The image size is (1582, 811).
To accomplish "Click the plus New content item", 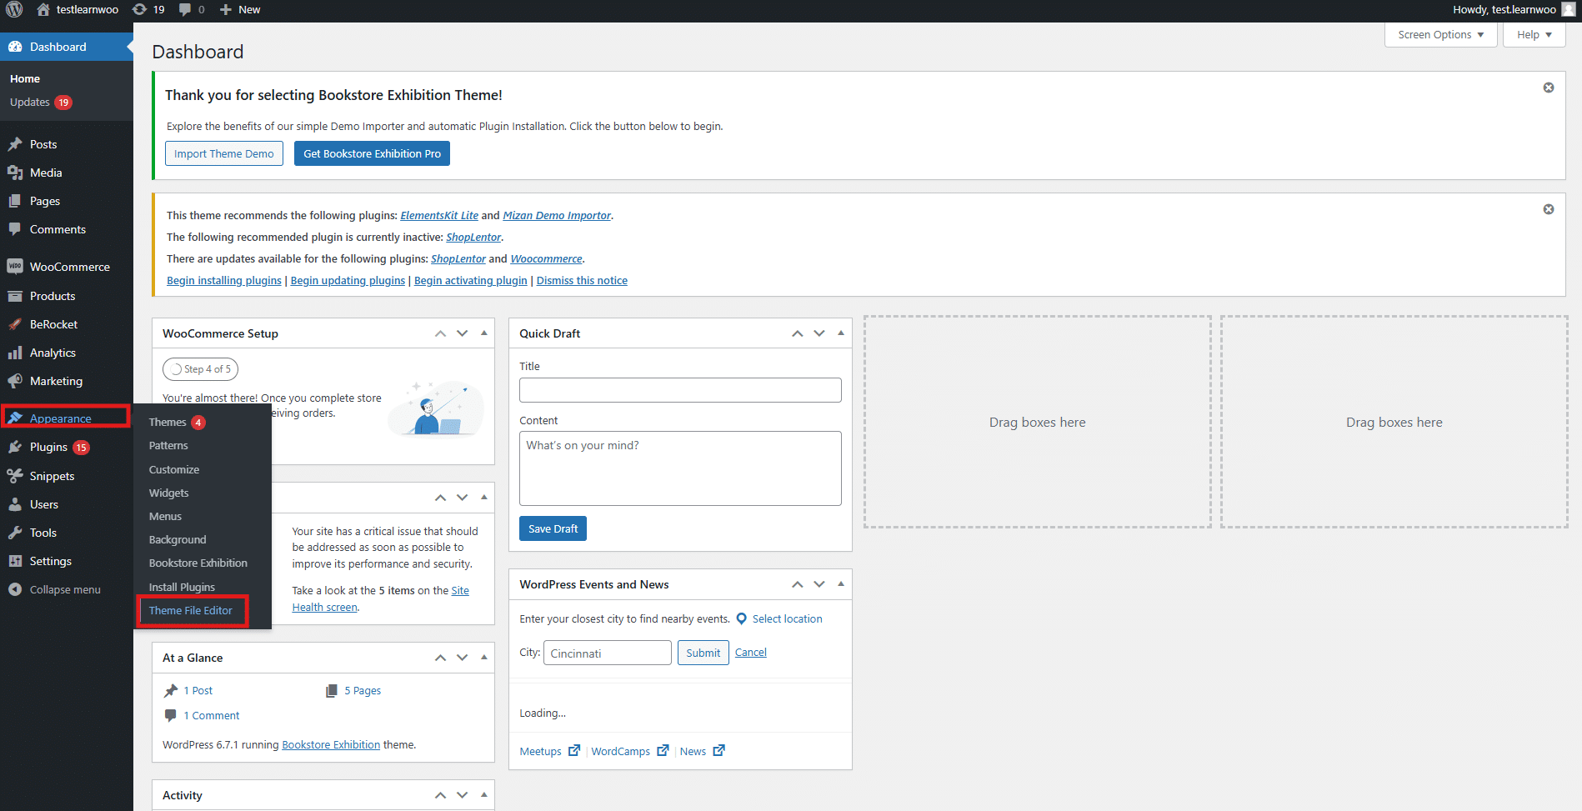I will tap(239, 9).
